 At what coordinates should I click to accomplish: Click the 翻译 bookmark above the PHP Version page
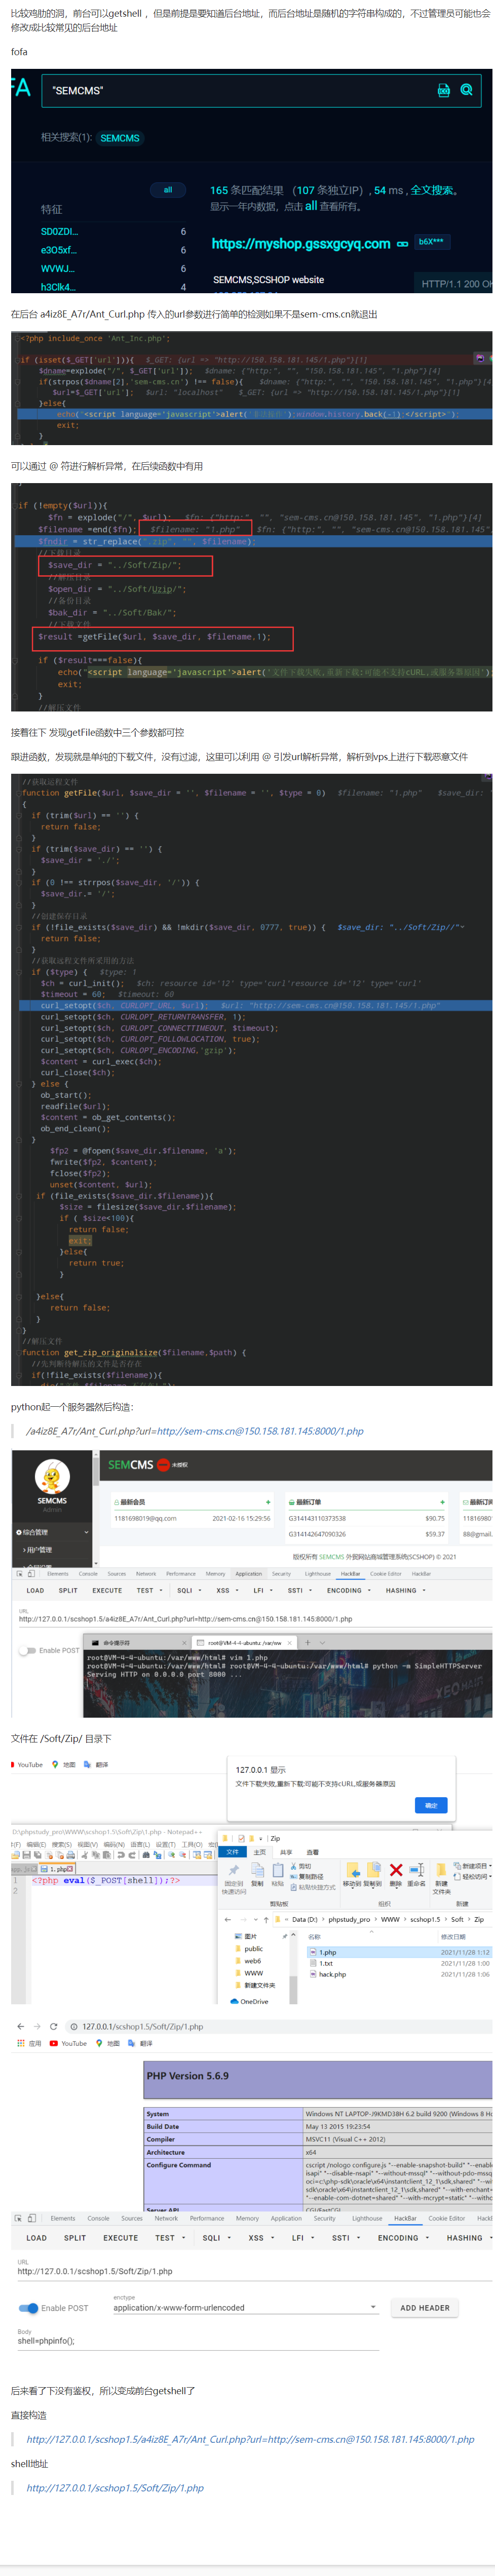[x=141, y=2043]
